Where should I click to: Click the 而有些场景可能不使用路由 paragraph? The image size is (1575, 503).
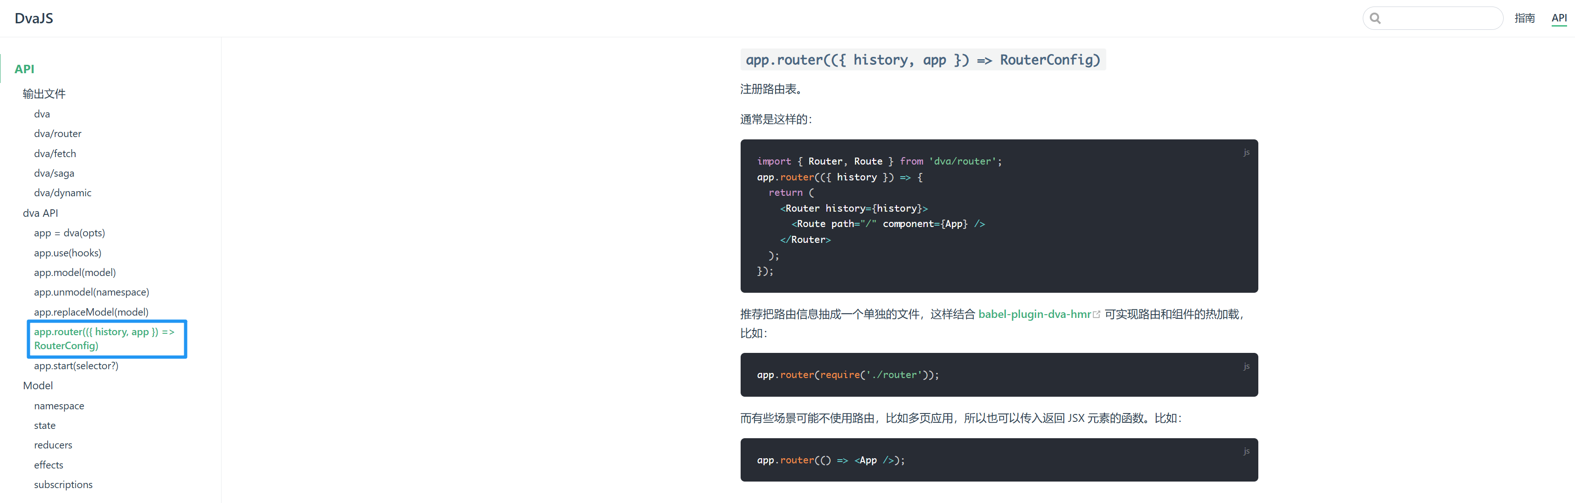click(961, 418)
